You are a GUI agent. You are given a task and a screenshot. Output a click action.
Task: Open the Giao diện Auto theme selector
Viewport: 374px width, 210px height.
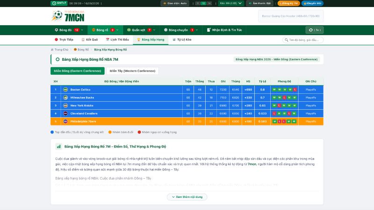tap(175, 3)
